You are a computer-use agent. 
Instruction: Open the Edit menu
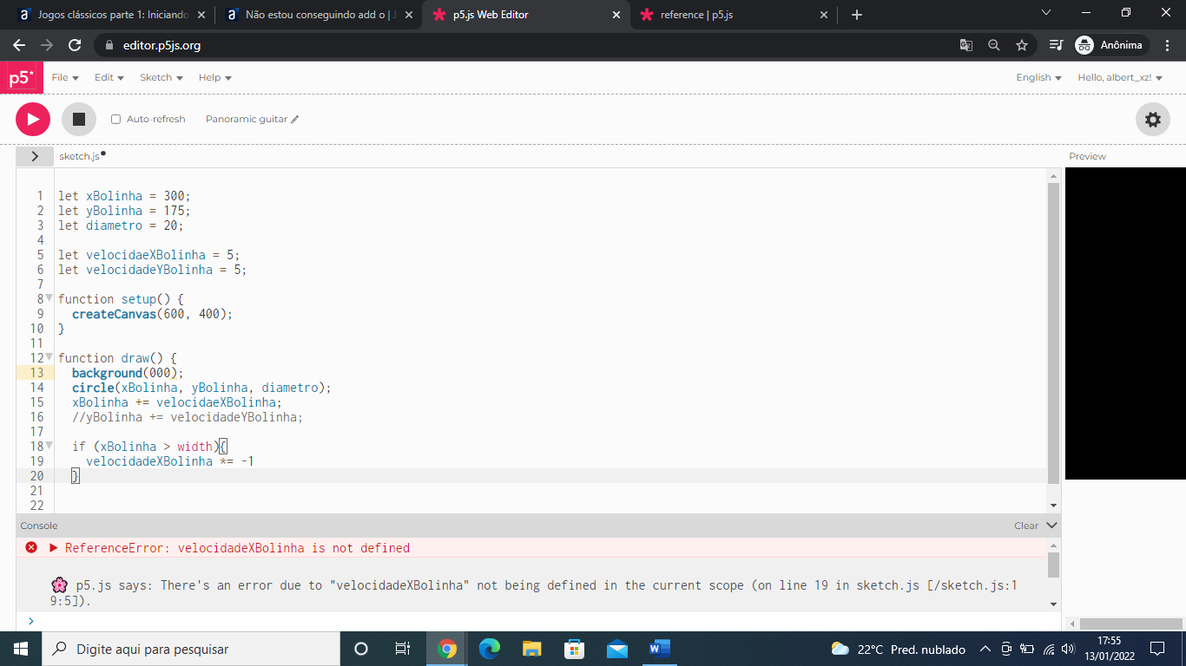[109, 77]
